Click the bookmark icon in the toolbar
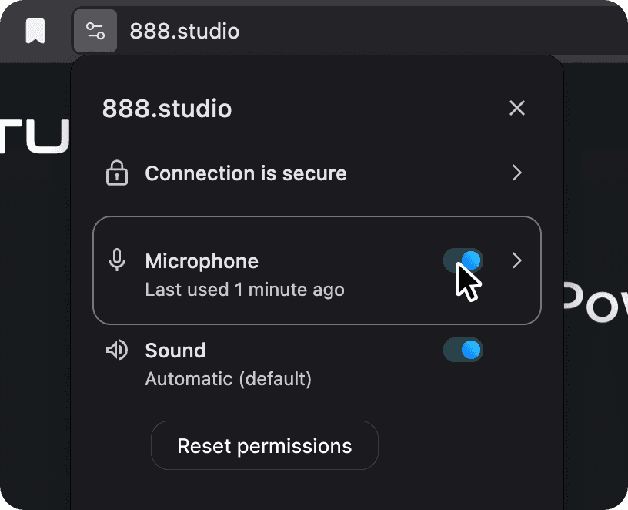The image size is (628, 510). [35, 31]
